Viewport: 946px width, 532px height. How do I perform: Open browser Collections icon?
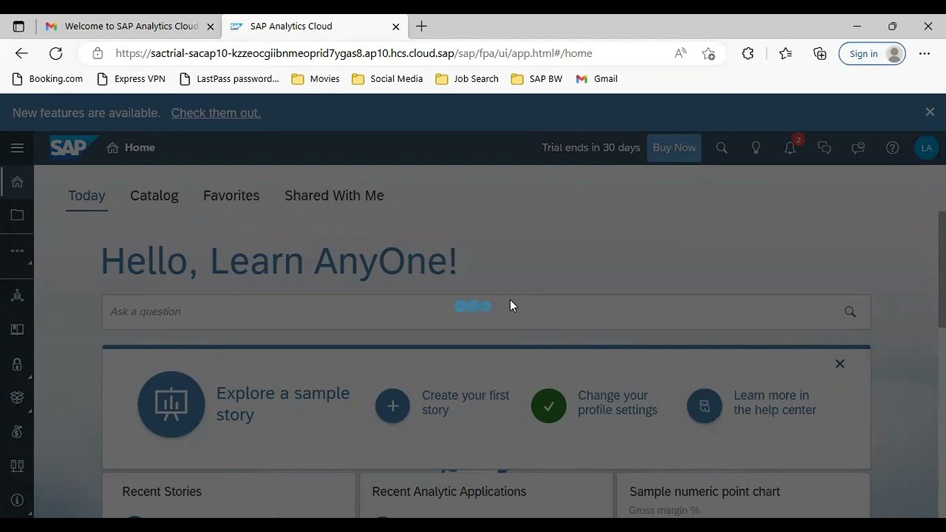pos(820,53)
